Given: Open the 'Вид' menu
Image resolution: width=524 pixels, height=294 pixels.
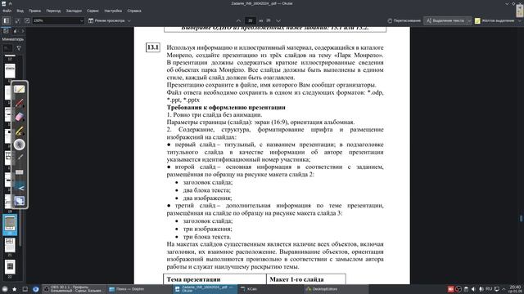Looking at the screenshot, I should [20, 11].
